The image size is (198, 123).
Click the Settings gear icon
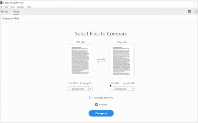point(96,105)
